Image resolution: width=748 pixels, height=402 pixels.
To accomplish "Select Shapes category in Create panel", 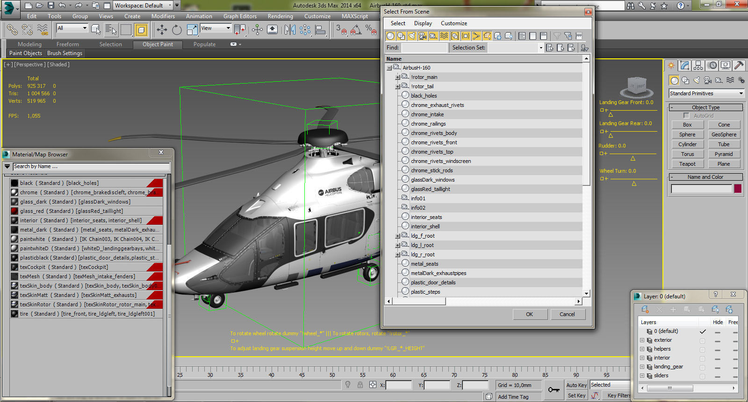I will (685, 80).
